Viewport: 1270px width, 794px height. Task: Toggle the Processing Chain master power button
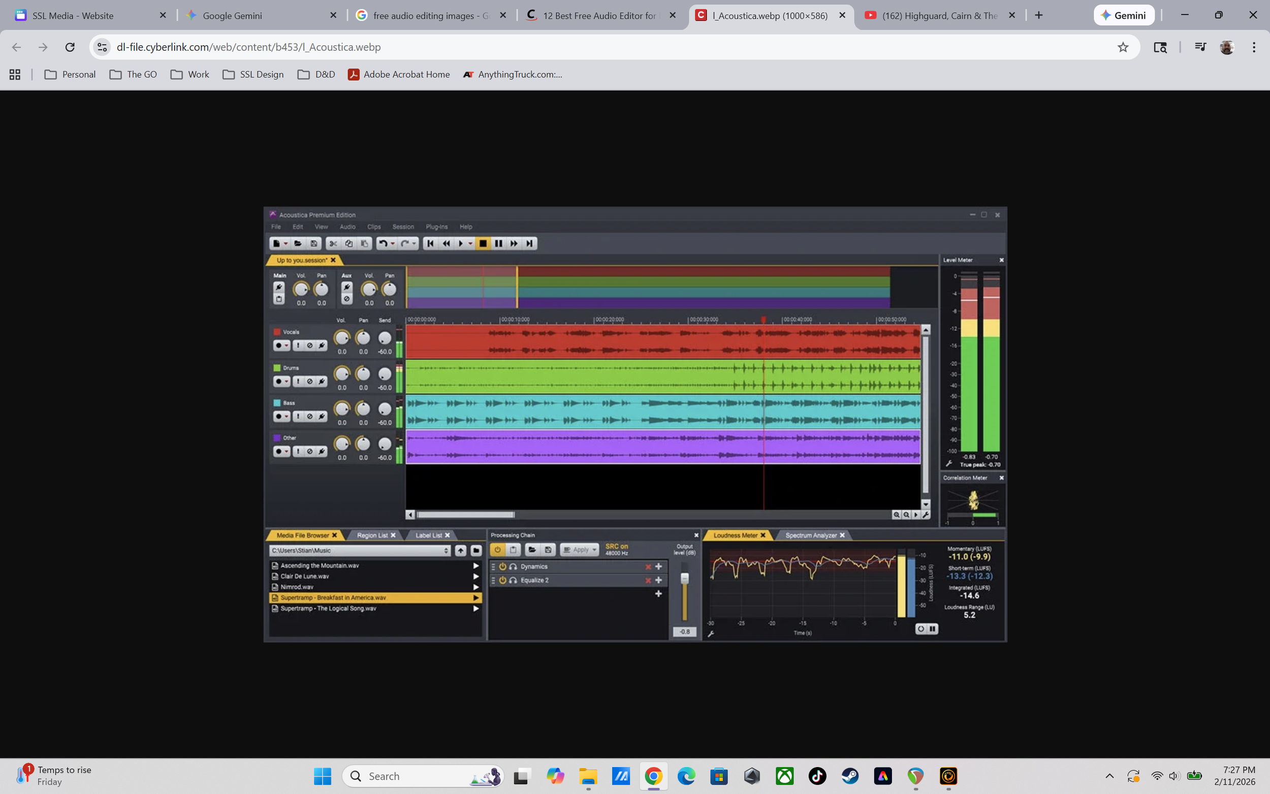497,550
